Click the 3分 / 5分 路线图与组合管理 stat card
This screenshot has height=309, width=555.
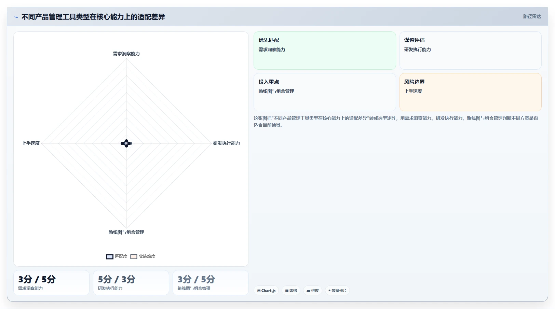[x=211, y=283]
